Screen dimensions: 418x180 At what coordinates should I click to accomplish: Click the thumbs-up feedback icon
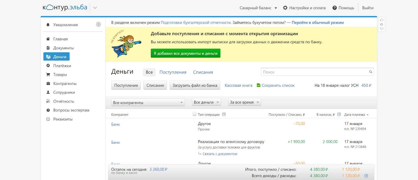tap(382, 20)
